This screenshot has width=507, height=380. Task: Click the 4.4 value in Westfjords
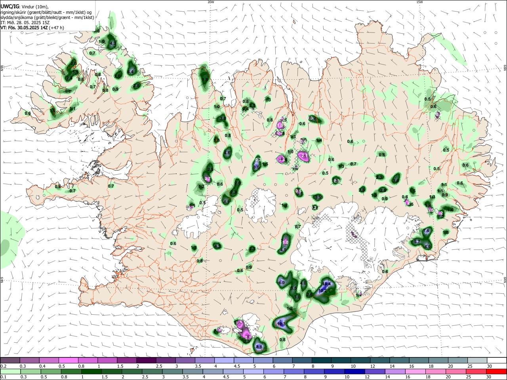pos(131,72)
